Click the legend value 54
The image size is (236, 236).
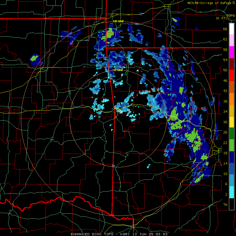[225, 60]
